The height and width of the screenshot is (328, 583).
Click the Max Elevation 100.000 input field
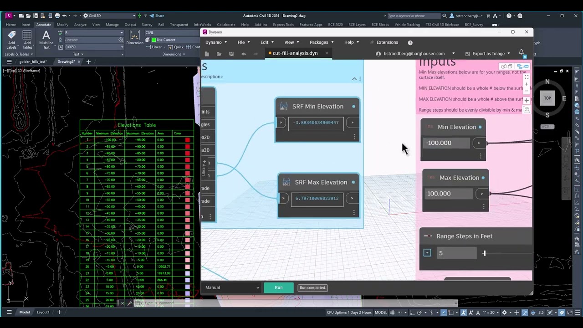coord(449,194)
